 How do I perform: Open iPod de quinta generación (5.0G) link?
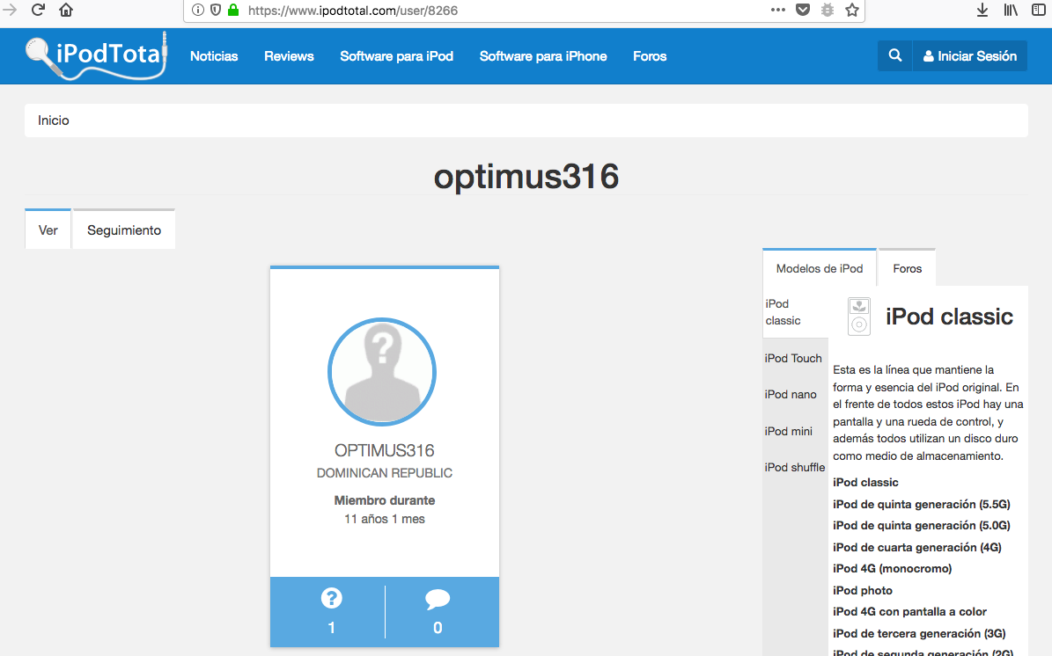922,526
